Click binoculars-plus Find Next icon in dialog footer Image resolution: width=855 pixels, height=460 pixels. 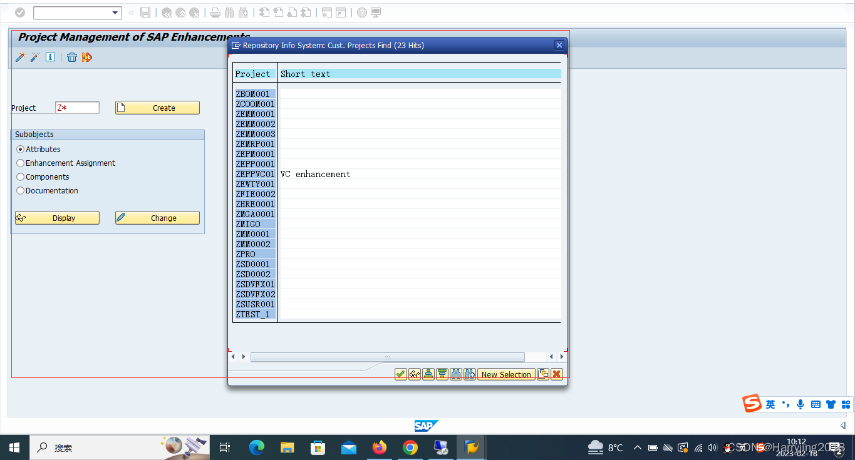coord(470,374)
